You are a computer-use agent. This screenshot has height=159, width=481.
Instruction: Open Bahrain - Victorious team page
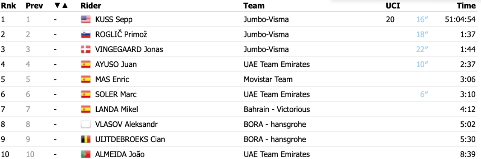(x=277, y=109)
